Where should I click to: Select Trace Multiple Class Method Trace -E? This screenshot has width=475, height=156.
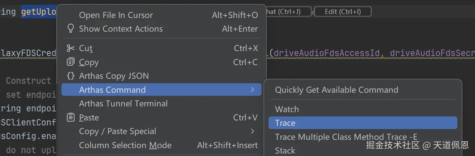pyautogui.click(x=346, y=137)
